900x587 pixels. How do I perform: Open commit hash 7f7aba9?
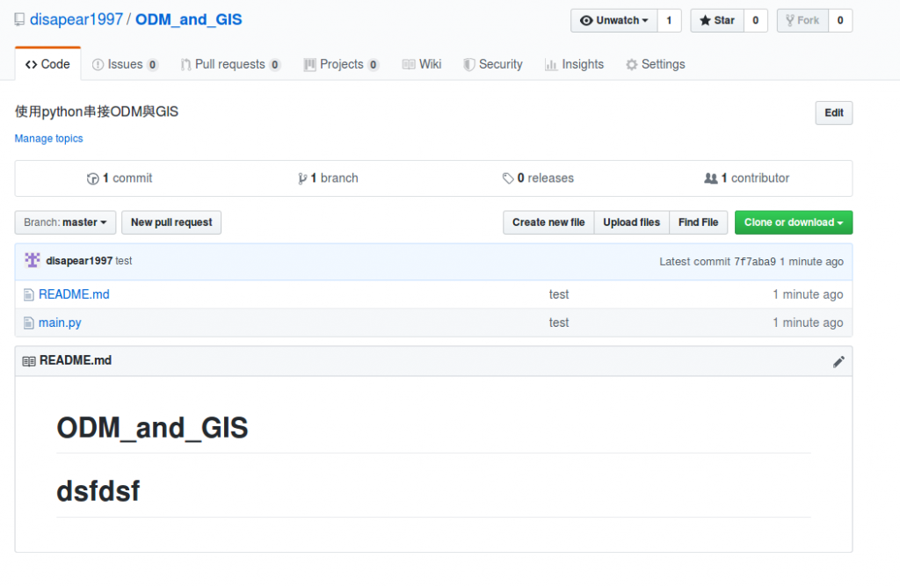point(755,262)
